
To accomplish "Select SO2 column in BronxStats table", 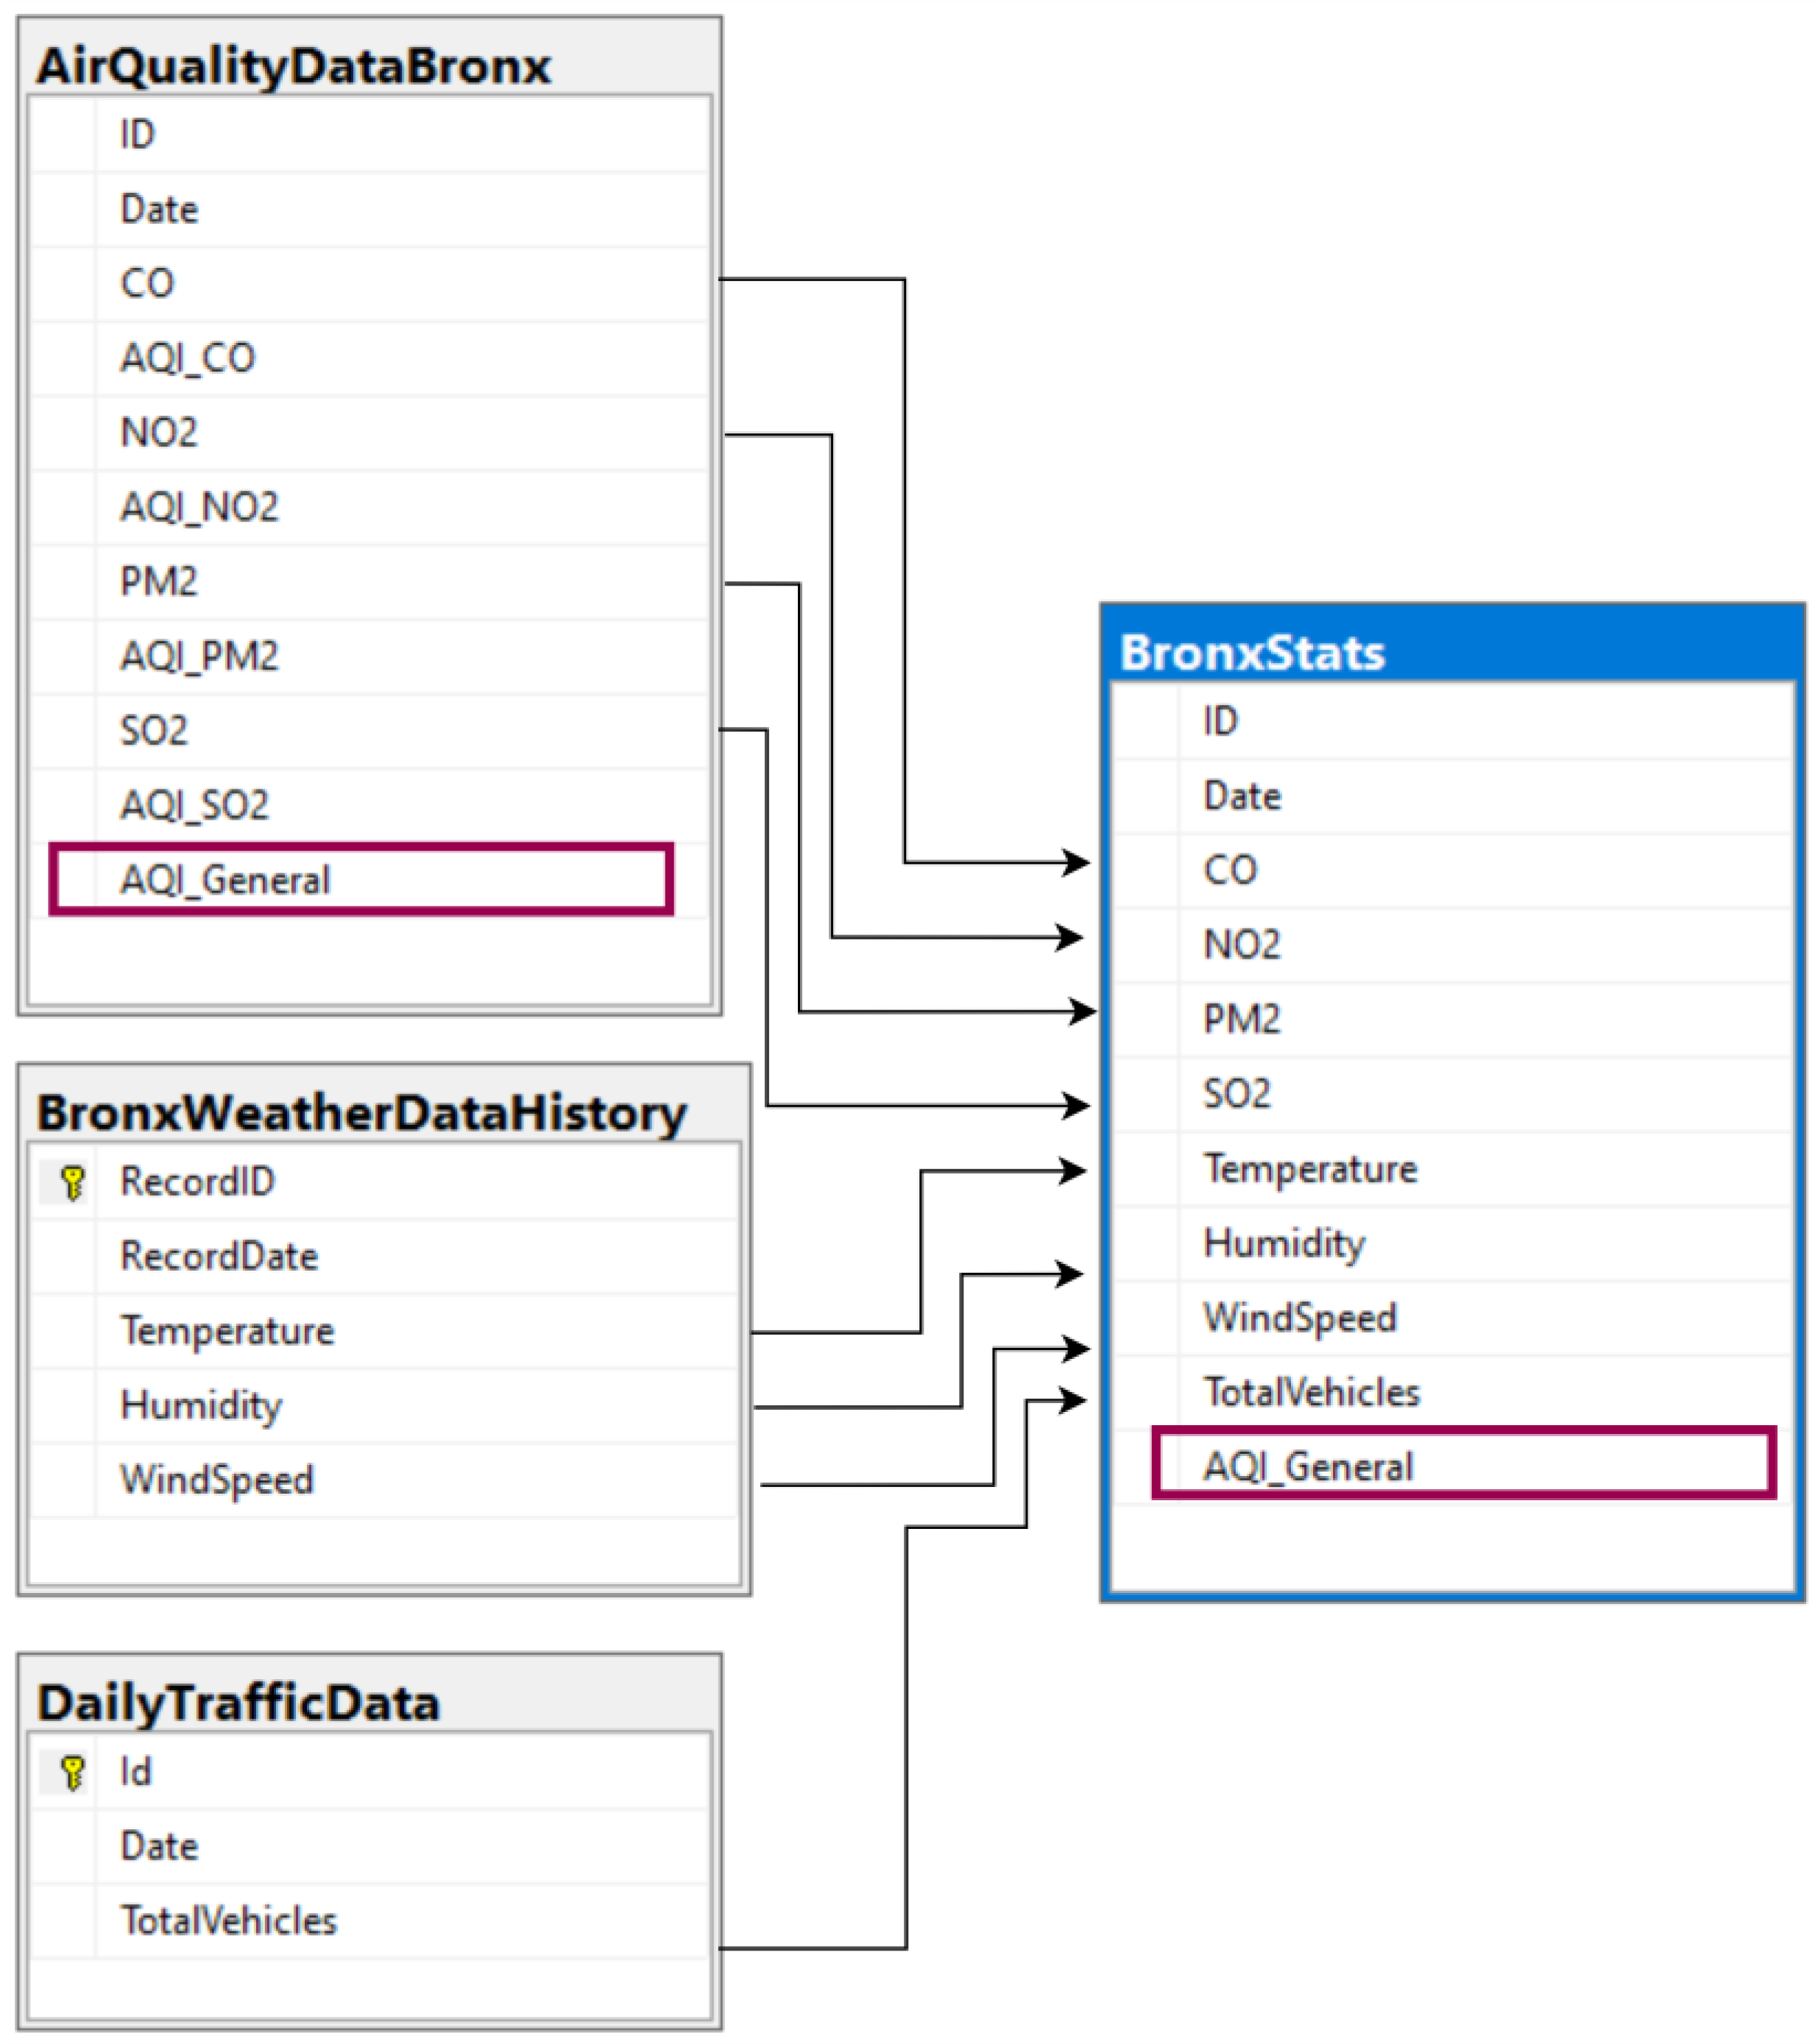I will (1237, 1094).
